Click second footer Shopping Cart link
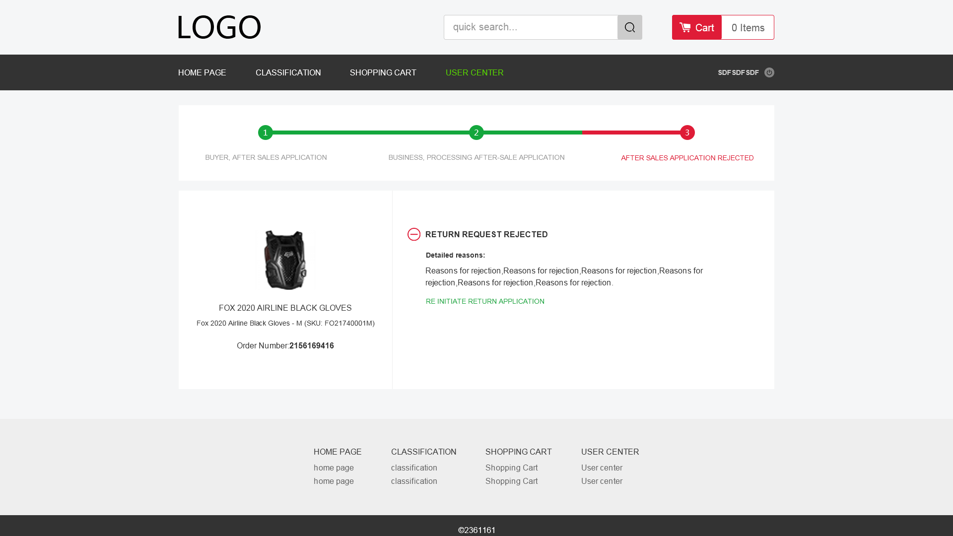 (x=511, y=481)
